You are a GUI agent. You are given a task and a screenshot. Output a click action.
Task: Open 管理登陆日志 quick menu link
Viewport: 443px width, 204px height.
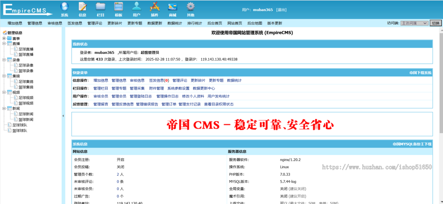[141, 96]
